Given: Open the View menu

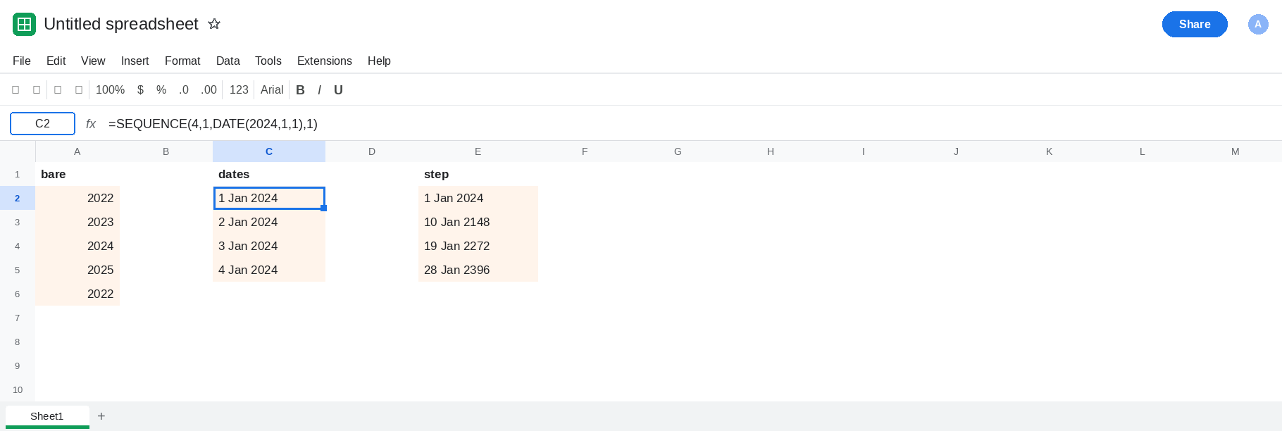Looking at the screenshot, I should (x=93, y=61).
